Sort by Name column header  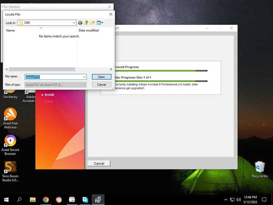pos(10,30)
